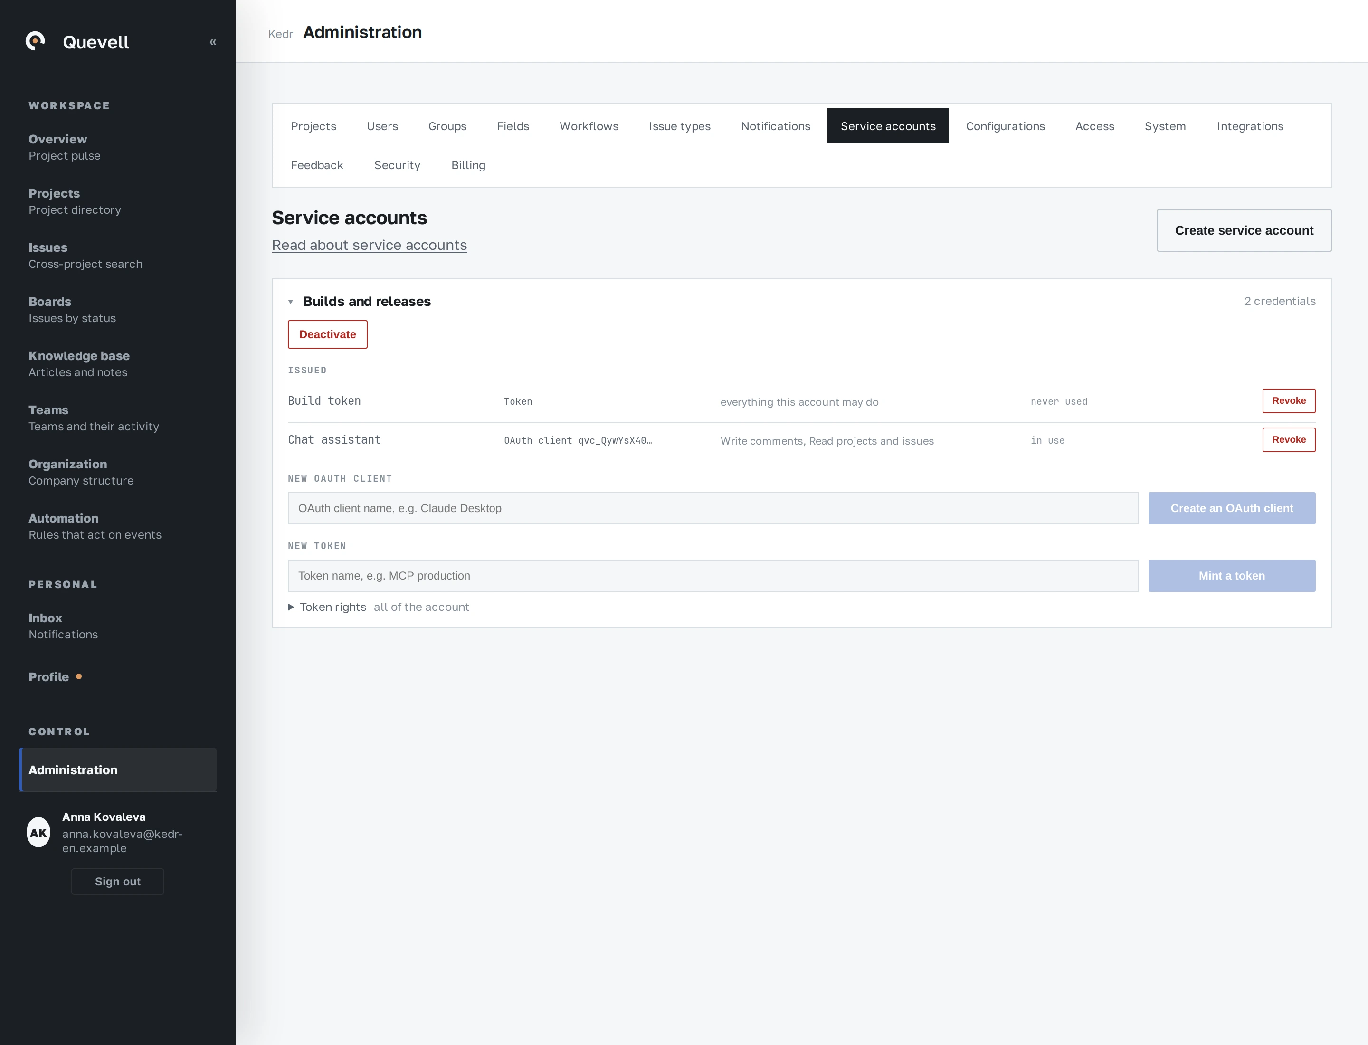This screenshot has width=1368, height=1045.
Task: Focus the OAuth client name field
Action: (x=713, y=508)
